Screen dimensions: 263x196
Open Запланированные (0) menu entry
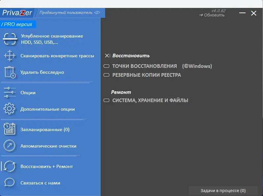(45, 129)
